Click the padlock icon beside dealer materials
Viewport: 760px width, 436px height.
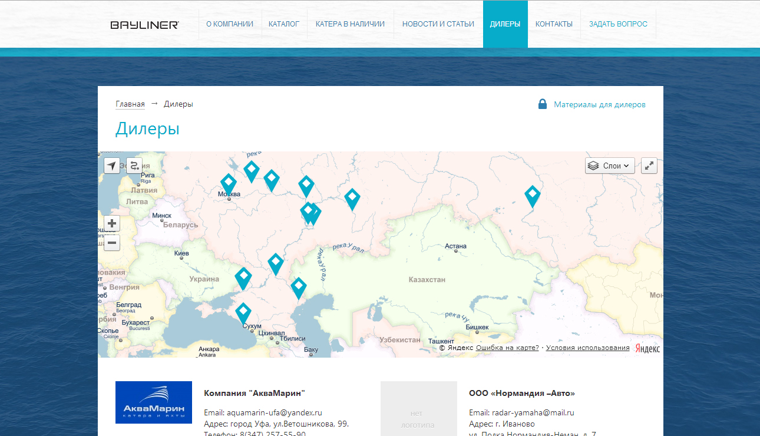543,104
